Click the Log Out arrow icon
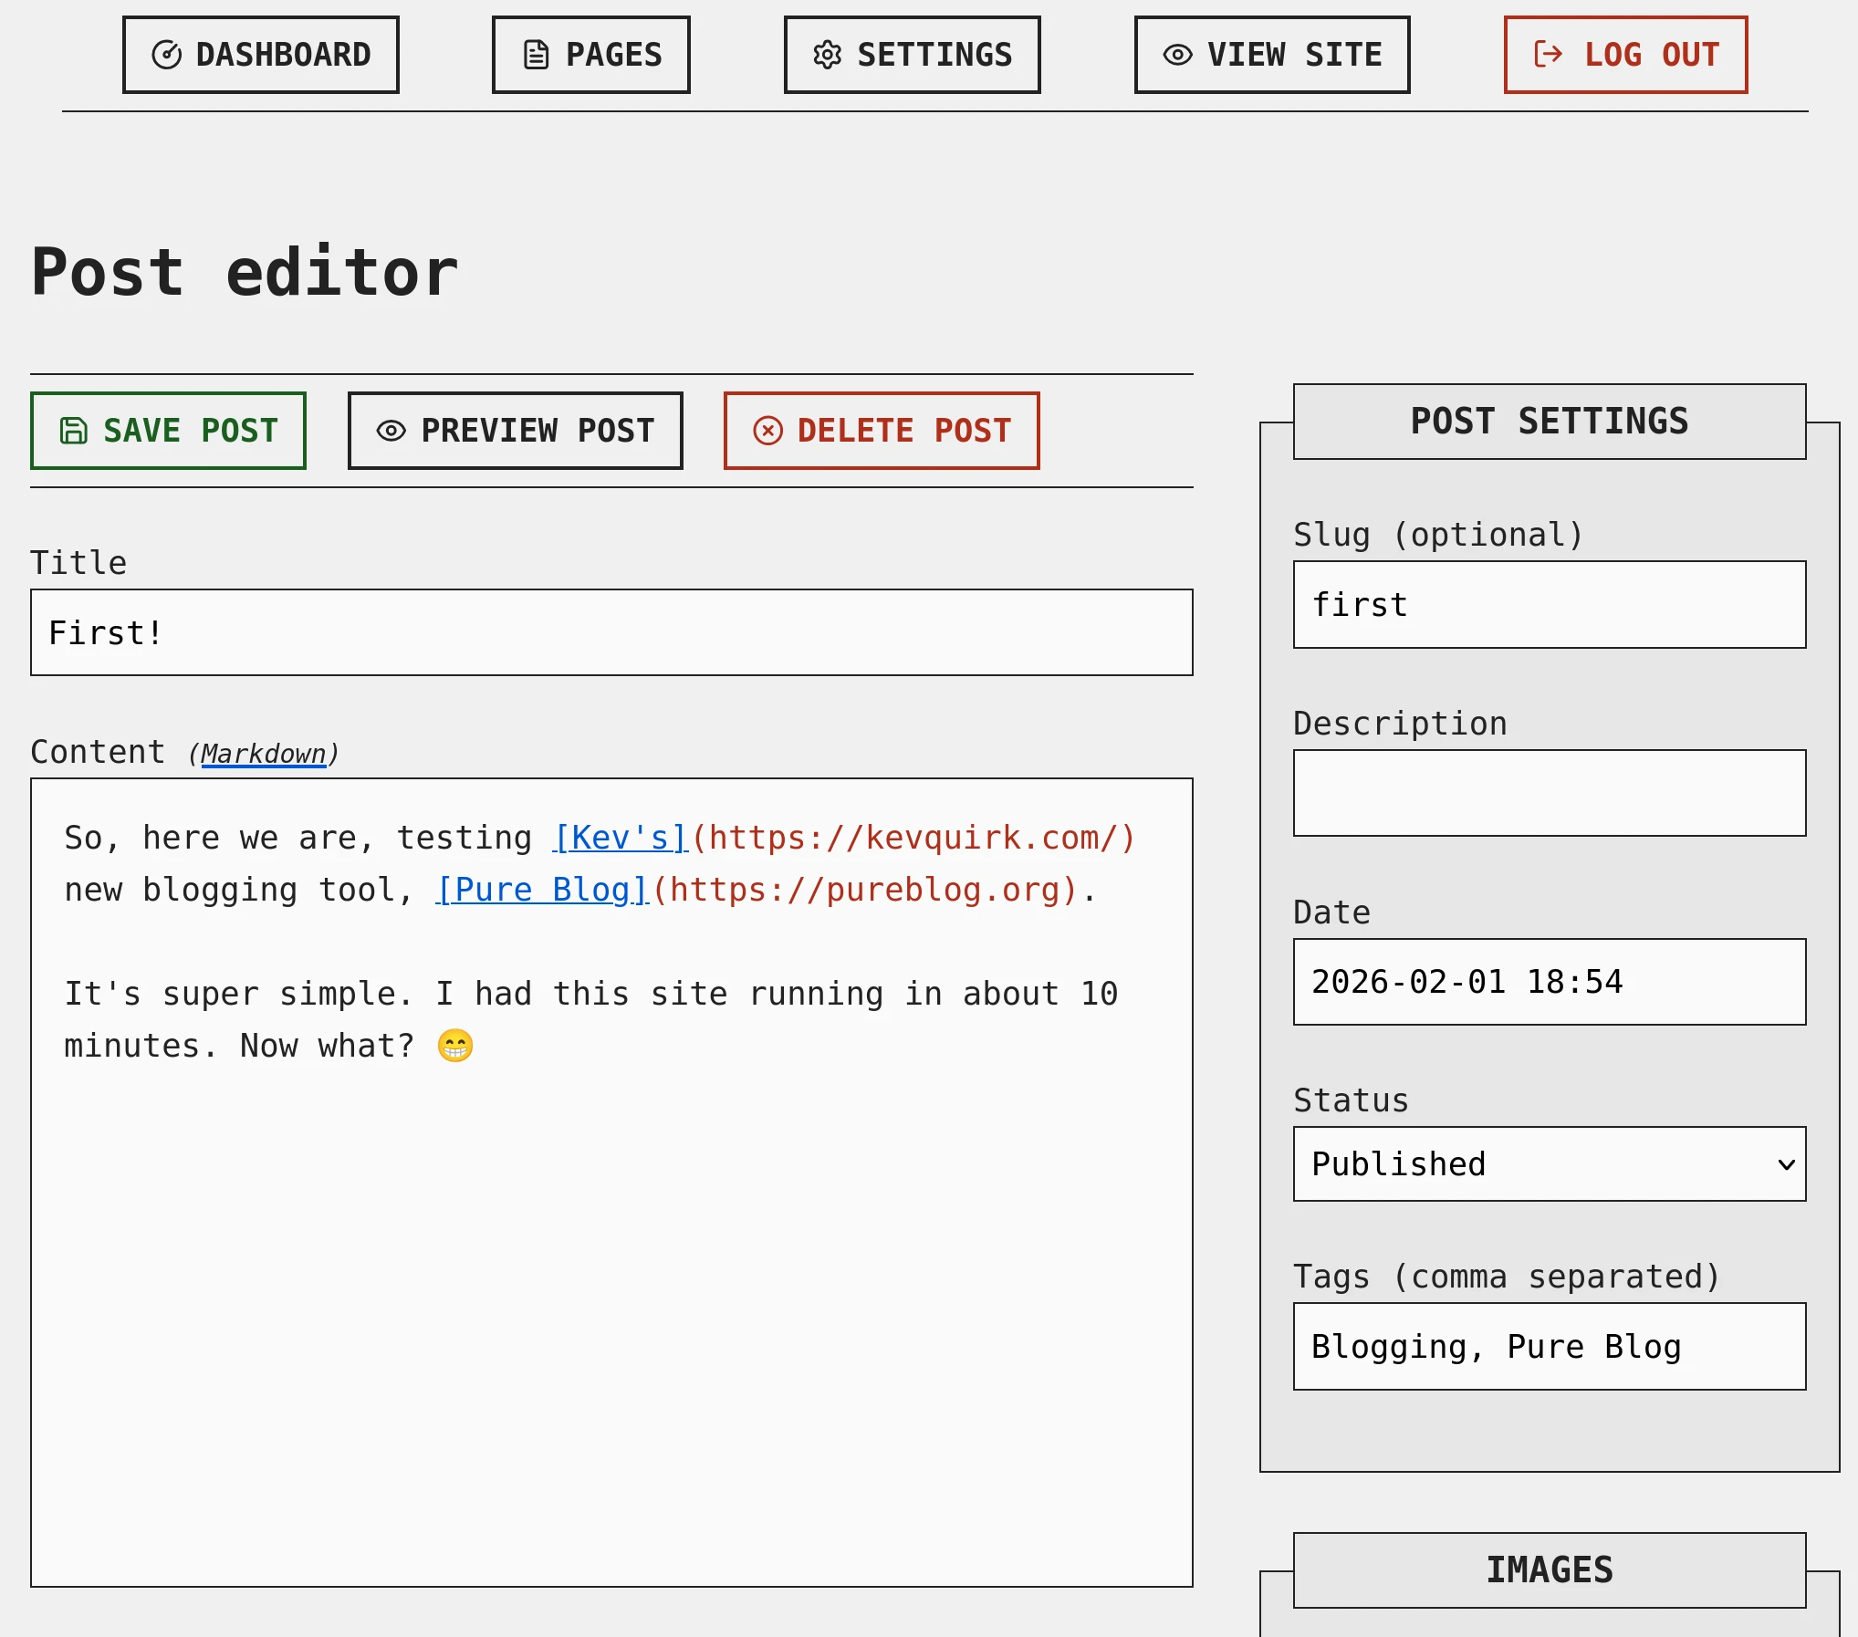 pos(1548,55)
